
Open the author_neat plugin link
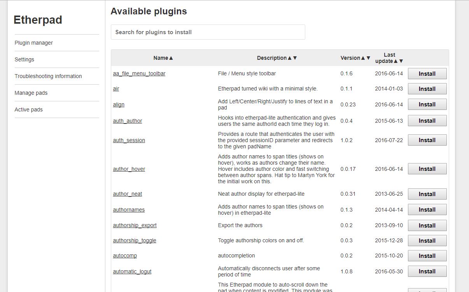coord(128,194)
